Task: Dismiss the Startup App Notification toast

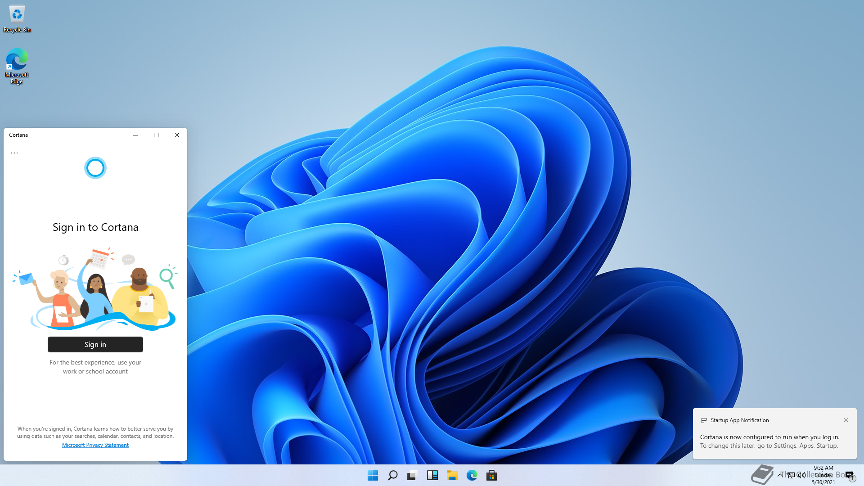Action: (846, 420)
